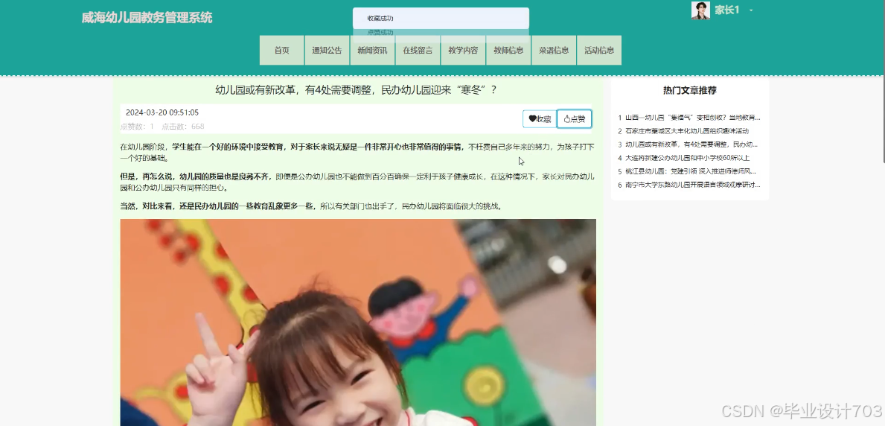Click the timestamp 2024-03-20 09:51:05
885x426 pixels.
pos(162,112)
